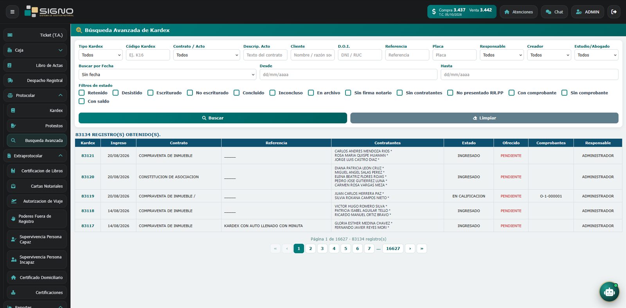The width and height of the screenshot is (626, 308).
Task: Click the Autorizacion de Viaje plane icon
Action: pyautogui.click(x=14, y=201)
